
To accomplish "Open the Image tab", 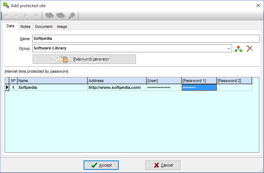I will [62, 27].
